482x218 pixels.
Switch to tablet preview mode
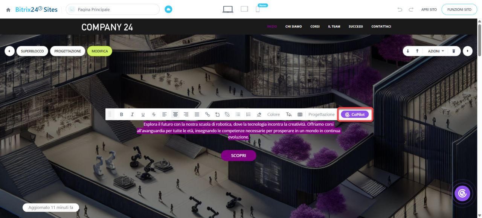click(x=244, y=9)
